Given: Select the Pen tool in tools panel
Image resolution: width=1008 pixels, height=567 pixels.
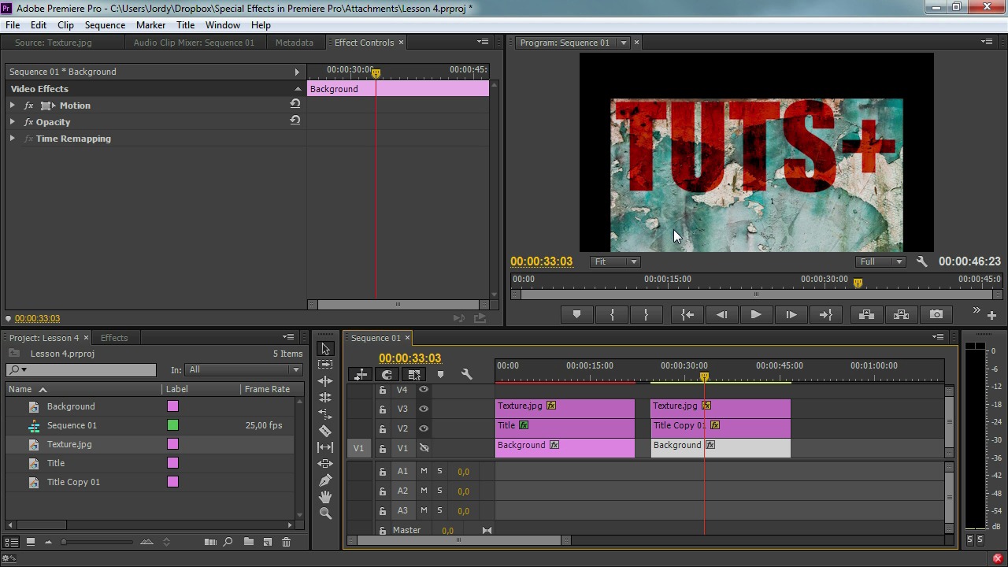Looking at the screenshot, I should click(x=325, y=480).
